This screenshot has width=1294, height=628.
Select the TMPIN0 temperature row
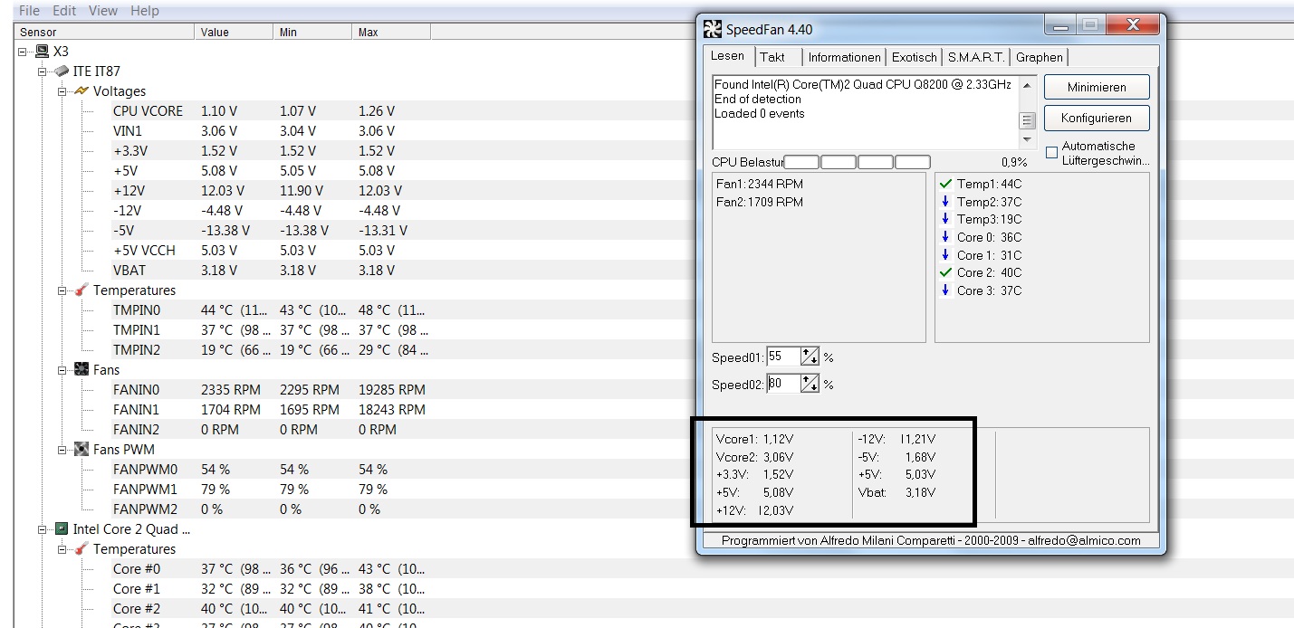(269, 310)
